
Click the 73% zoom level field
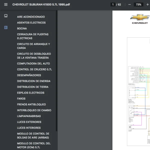(x=138, y=4)
